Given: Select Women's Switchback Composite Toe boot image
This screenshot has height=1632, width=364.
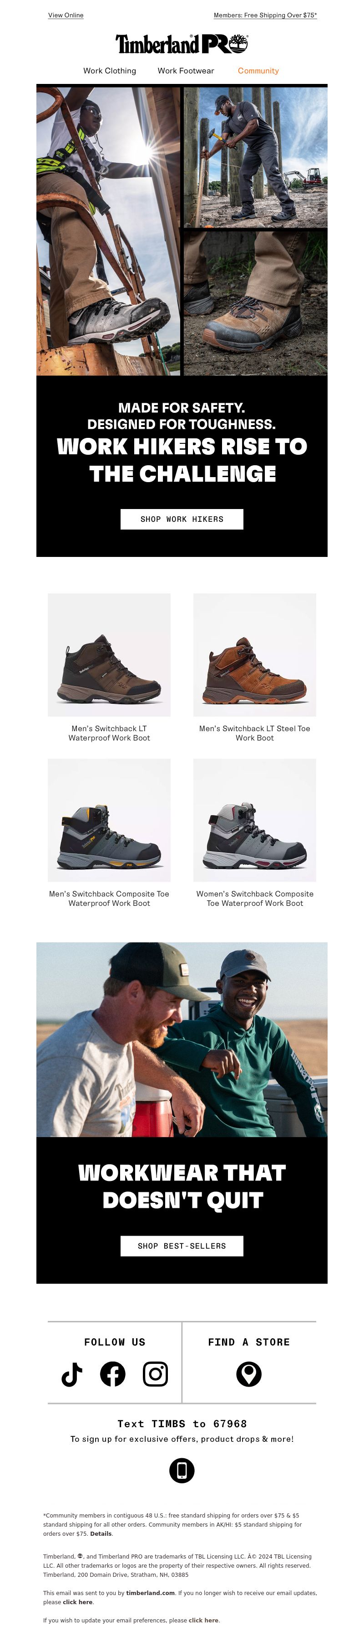Looking at the screenshot, I should pos(255,820).
